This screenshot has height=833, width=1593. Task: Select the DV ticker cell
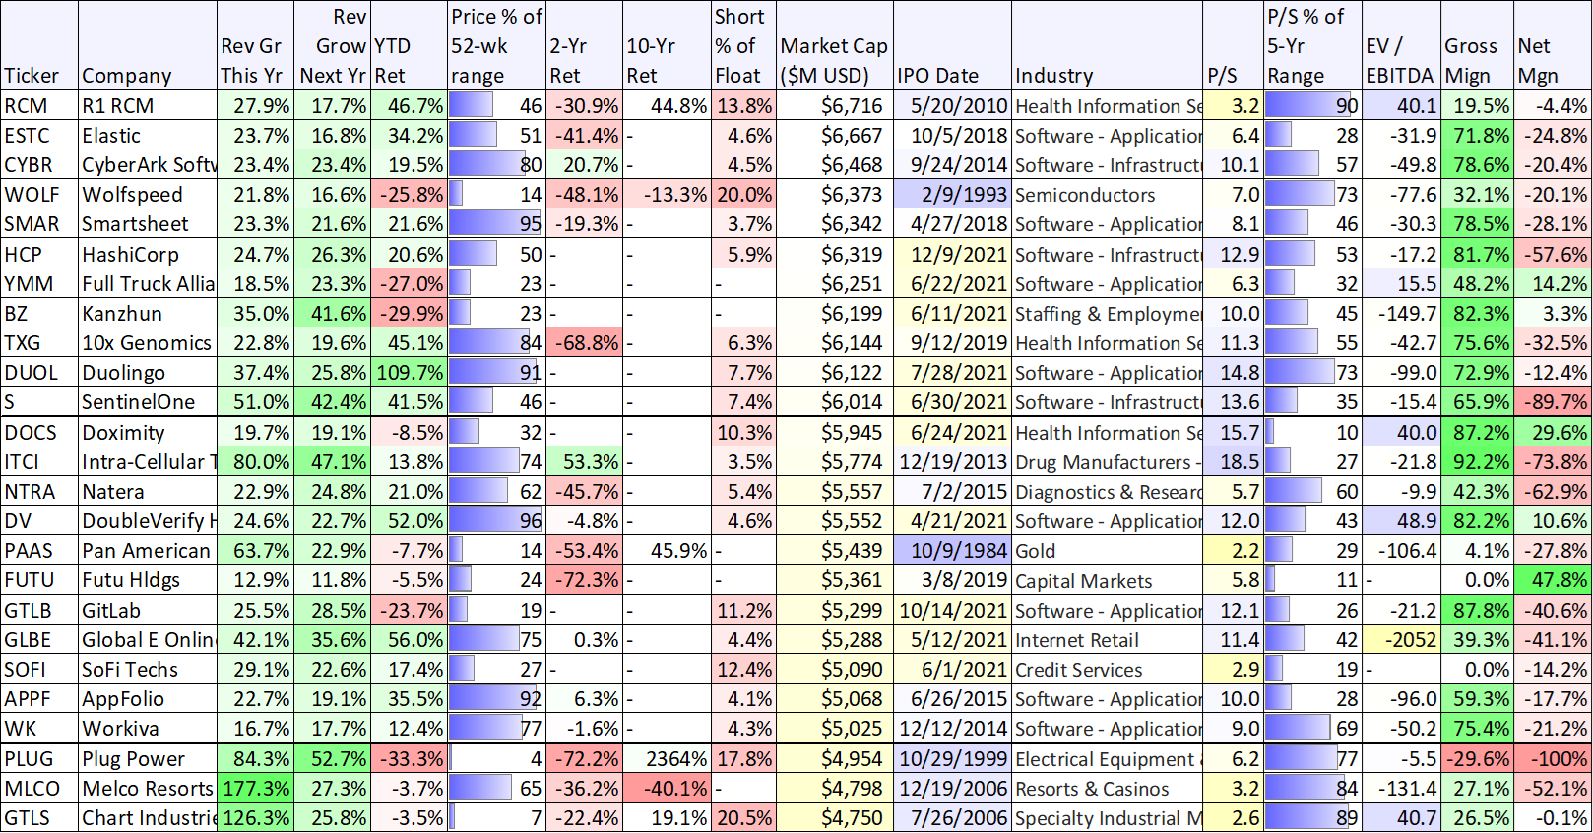coord(39,521)
